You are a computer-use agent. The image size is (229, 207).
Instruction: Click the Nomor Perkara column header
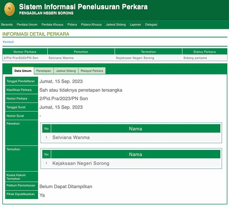coord(25,52)
